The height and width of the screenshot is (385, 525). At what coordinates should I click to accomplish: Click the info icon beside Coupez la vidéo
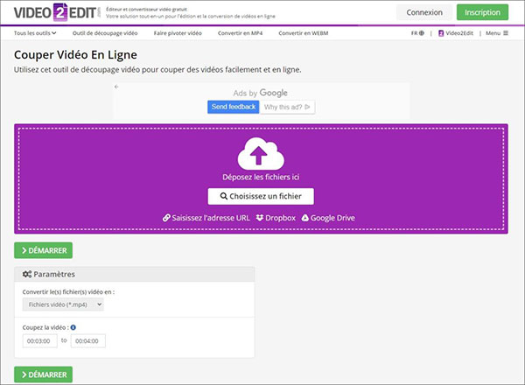pyautogui.click(x=73, y=327)
